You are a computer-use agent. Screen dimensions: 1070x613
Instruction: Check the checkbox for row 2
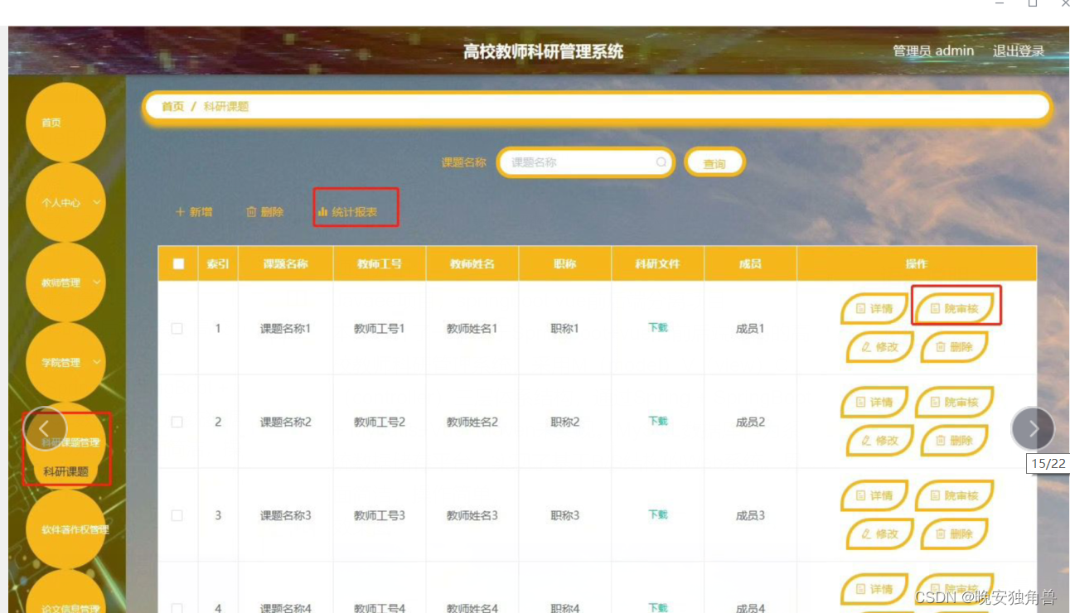pos(177,422)
